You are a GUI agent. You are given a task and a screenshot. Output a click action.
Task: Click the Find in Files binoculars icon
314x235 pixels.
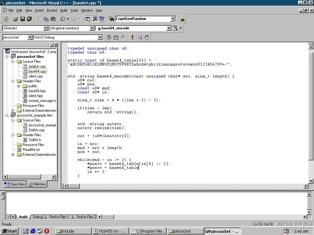pyautogui.click(x=111, y=19)
